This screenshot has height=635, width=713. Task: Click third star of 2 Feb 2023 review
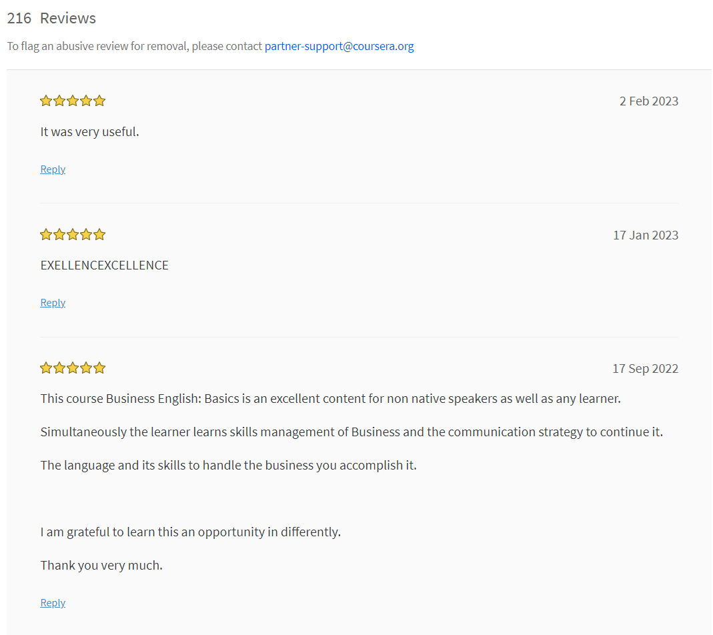pyautogui.click(x=73, y=101)
